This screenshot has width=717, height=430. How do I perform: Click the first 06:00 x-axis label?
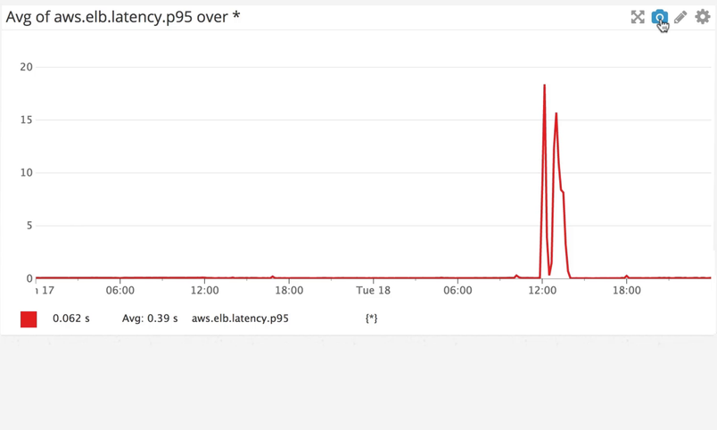[120, 291]
